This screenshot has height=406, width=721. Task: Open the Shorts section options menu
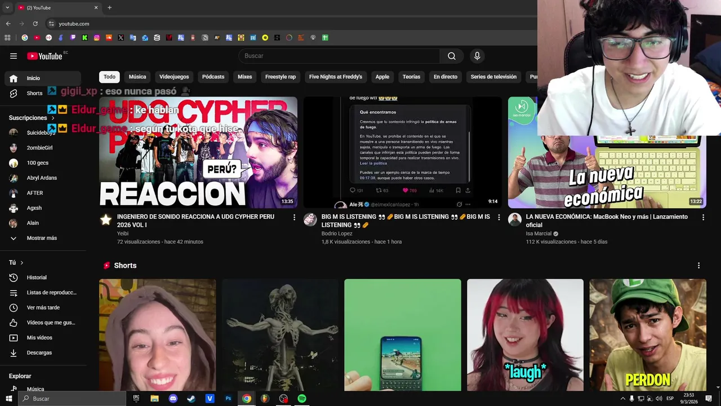(698, 266)
